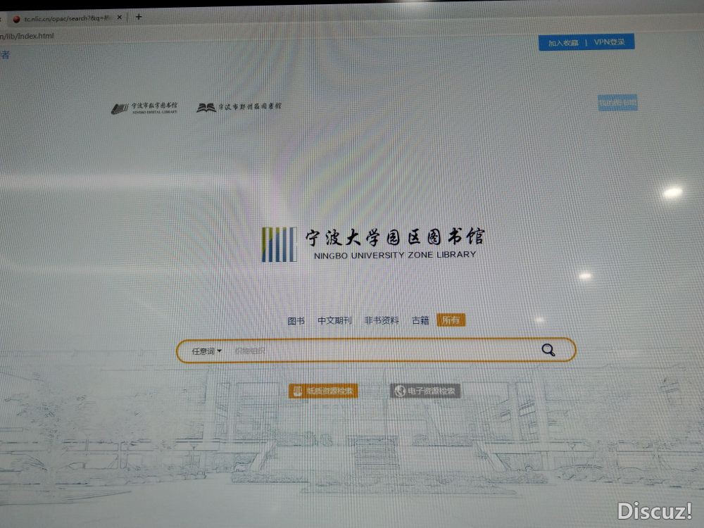Switch to the 非书资料 search tab

pyautogui.click(x=382, y=320)
